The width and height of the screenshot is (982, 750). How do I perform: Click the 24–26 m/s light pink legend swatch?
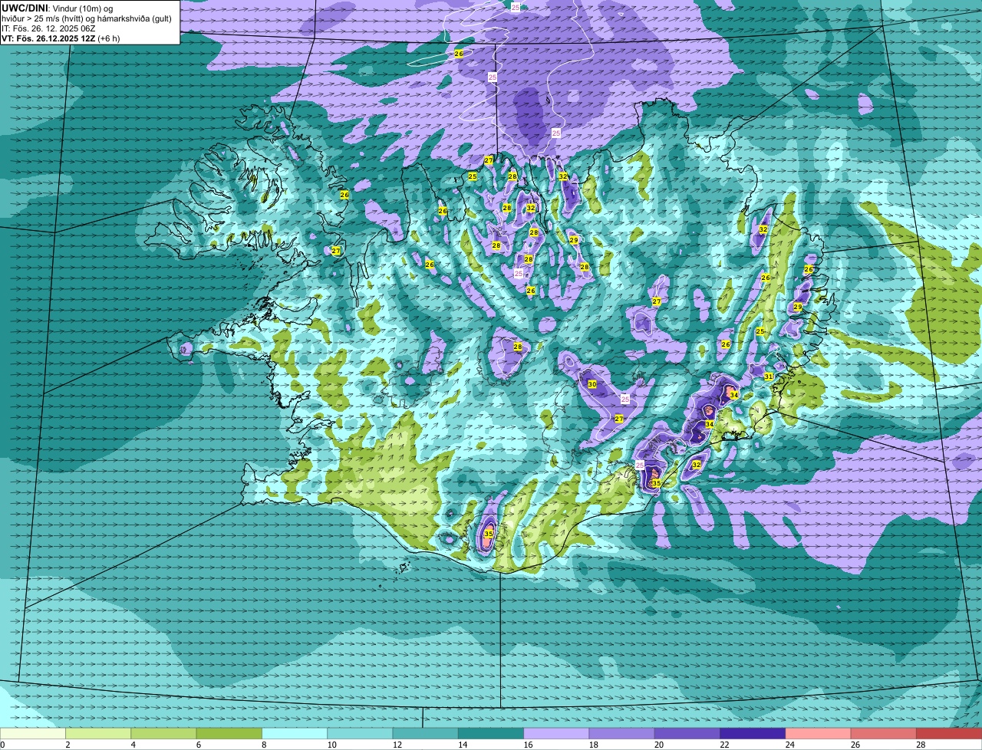click(x=819, y=734)
